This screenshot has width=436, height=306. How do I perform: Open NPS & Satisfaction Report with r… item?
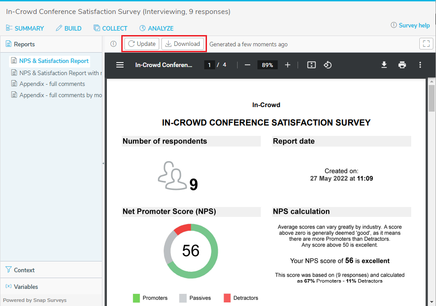(x=56, y=73)
